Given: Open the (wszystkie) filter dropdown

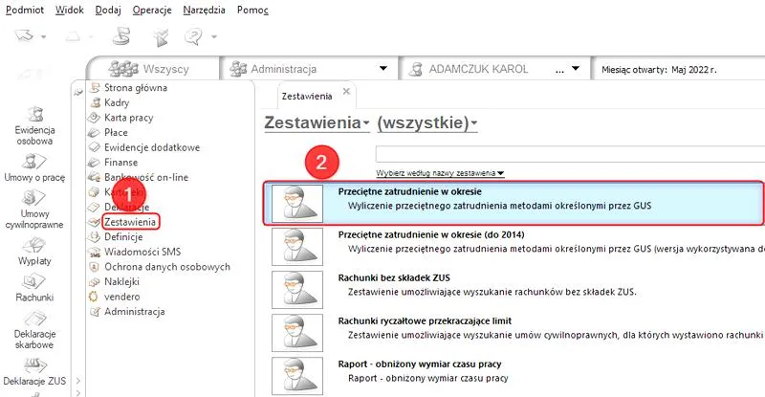Looking at the screenshot, I should coord(426,122).
